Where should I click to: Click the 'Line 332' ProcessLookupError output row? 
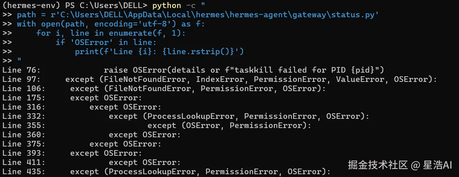pos(239,116)
